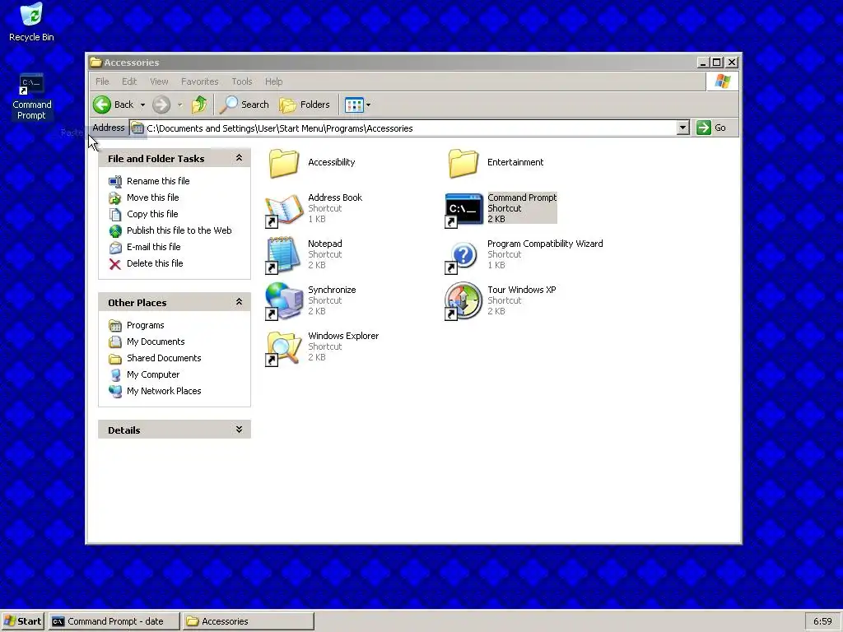Select the Windows Explorer shortcut icon
The width and height of the screenshot is (843, 632).
(x=284, y=348)
